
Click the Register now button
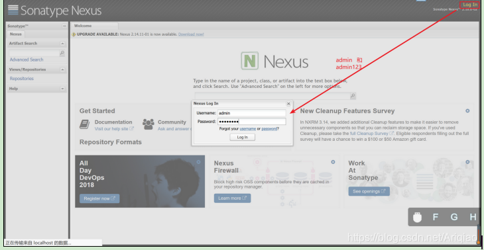click(x=99, y=198)
